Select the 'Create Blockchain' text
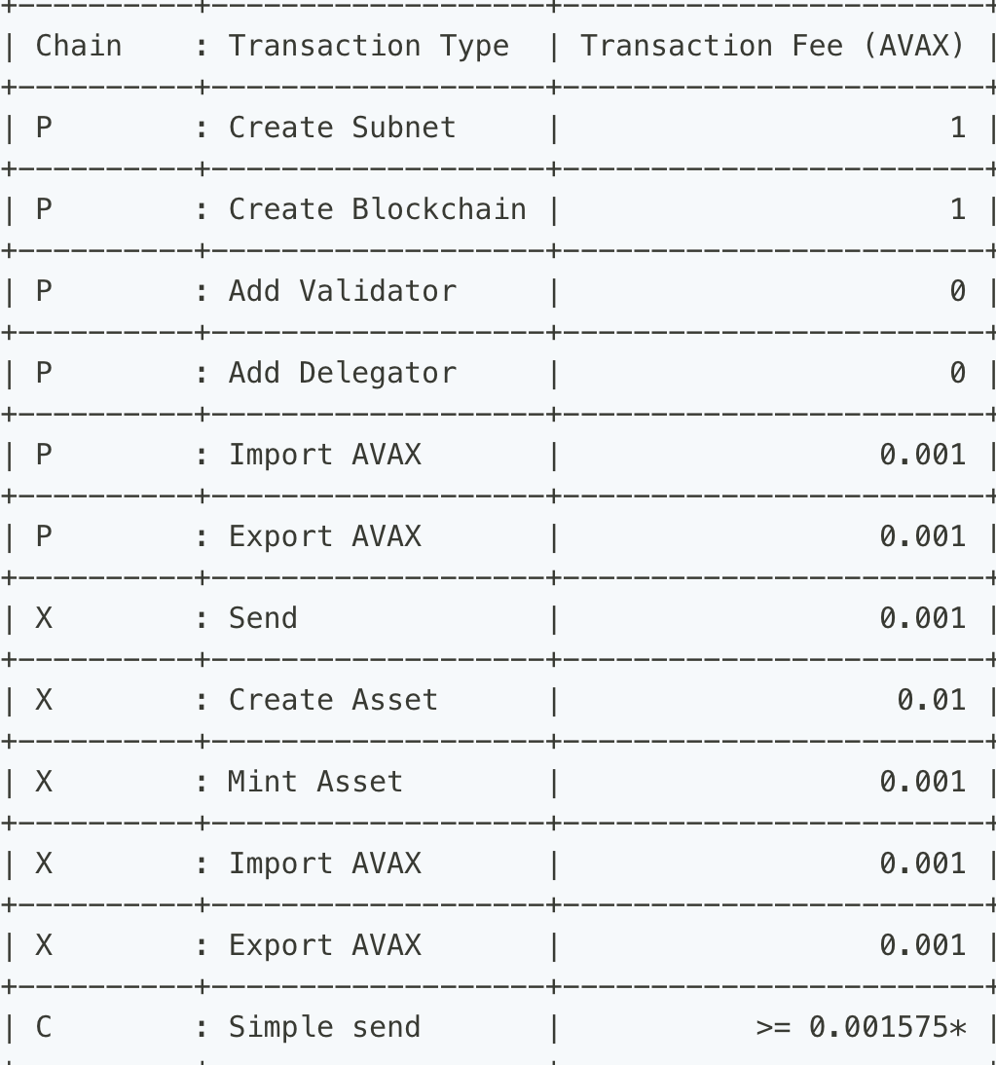Image resolution: width=996 pixels, height=1065 pixels. click(377, 209)
